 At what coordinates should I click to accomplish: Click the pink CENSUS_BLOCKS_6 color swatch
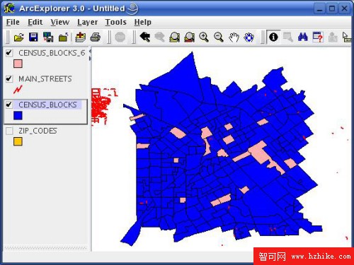point(18,64)
